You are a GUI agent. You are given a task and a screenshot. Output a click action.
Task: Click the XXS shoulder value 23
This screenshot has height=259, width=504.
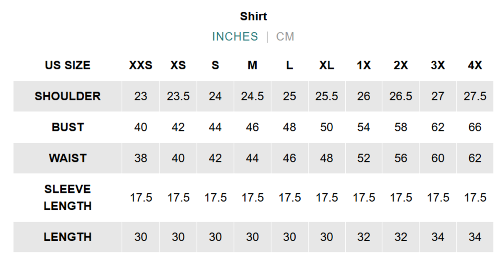[x=141, y=96]
